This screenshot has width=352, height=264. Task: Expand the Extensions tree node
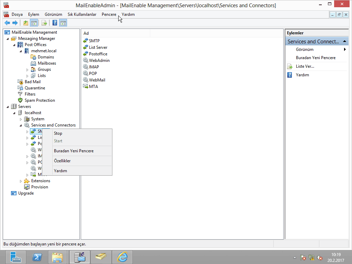pyautogui.click(x=21, y=181)
